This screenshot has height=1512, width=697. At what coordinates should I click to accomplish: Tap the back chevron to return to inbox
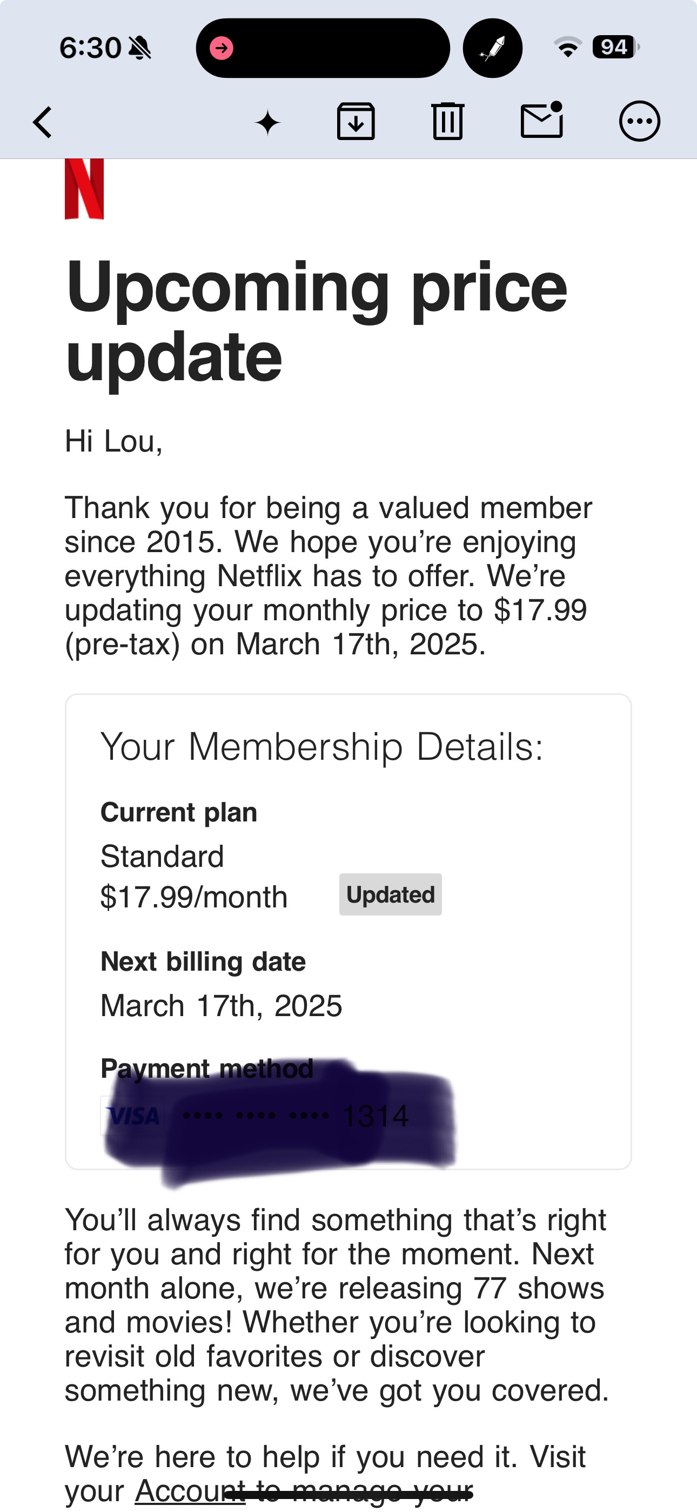point(43,122)
